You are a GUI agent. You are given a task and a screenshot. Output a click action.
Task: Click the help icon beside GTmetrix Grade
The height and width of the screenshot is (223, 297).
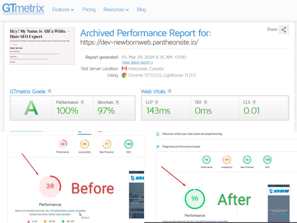click(49, 91)
